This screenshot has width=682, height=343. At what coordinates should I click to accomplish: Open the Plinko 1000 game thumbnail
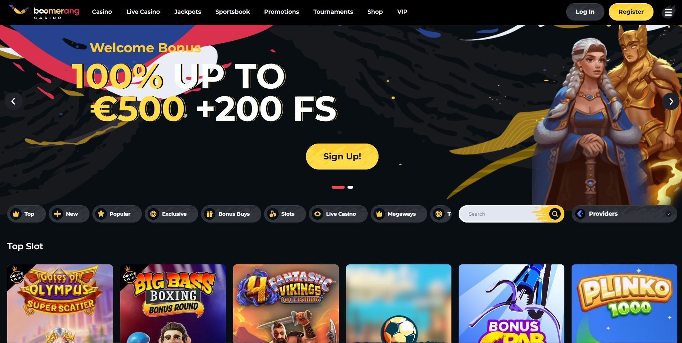(624, 303)
